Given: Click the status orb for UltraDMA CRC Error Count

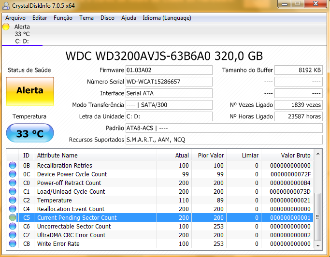Looking at the screenshot, I should (x=13, y=235).
